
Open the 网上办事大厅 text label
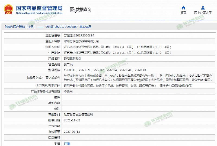click(x=203, y=13)
